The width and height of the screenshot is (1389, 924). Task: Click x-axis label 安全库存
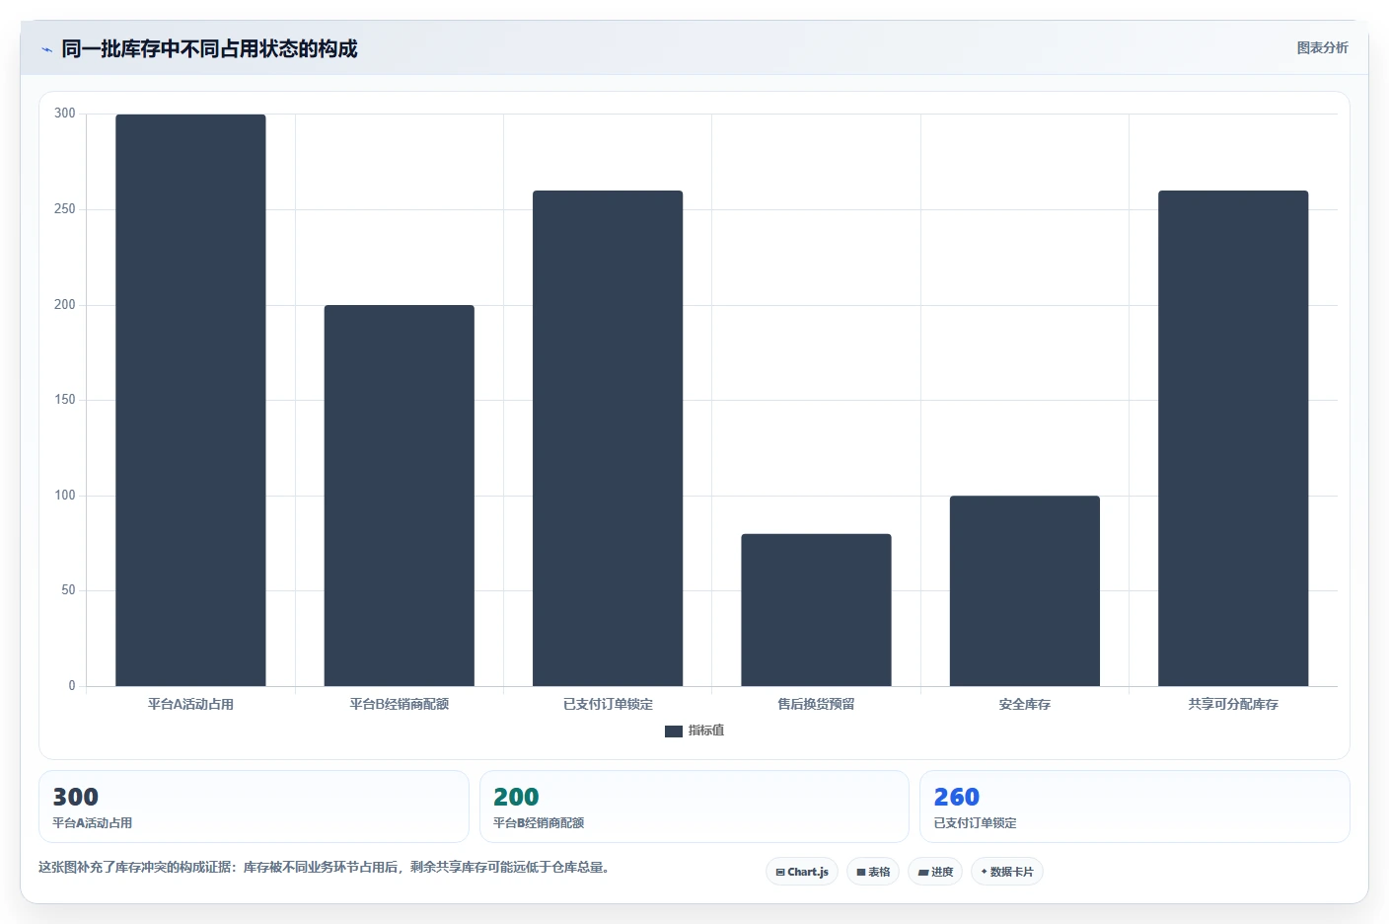(x=1025, y=704)
